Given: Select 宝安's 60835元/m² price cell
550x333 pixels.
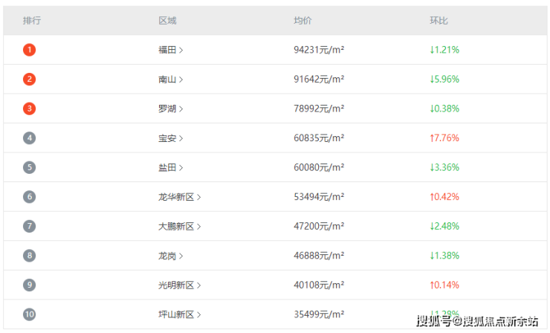Looking at the screenshot, I should (x=319, y=138).
